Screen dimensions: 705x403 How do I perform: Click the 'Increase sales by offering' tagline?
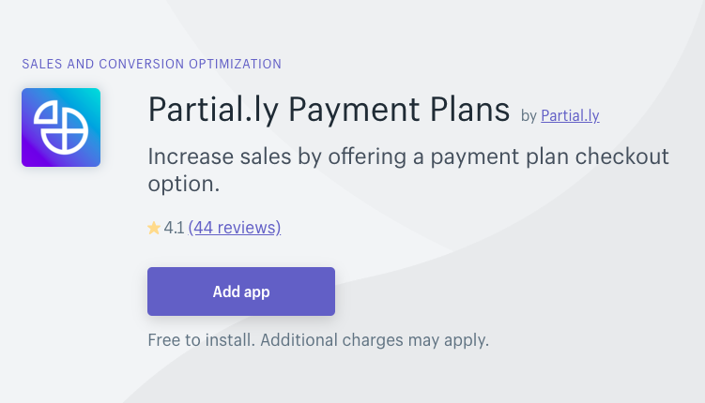tap(408, 170)
